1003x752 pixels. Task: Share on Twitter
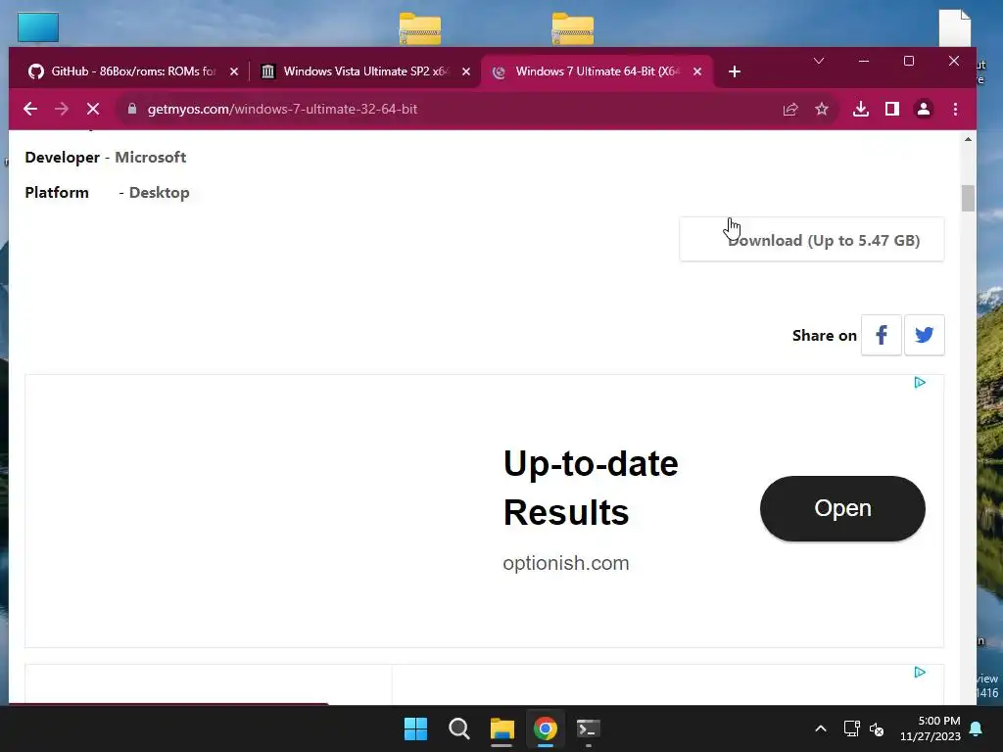click(925, 335)
